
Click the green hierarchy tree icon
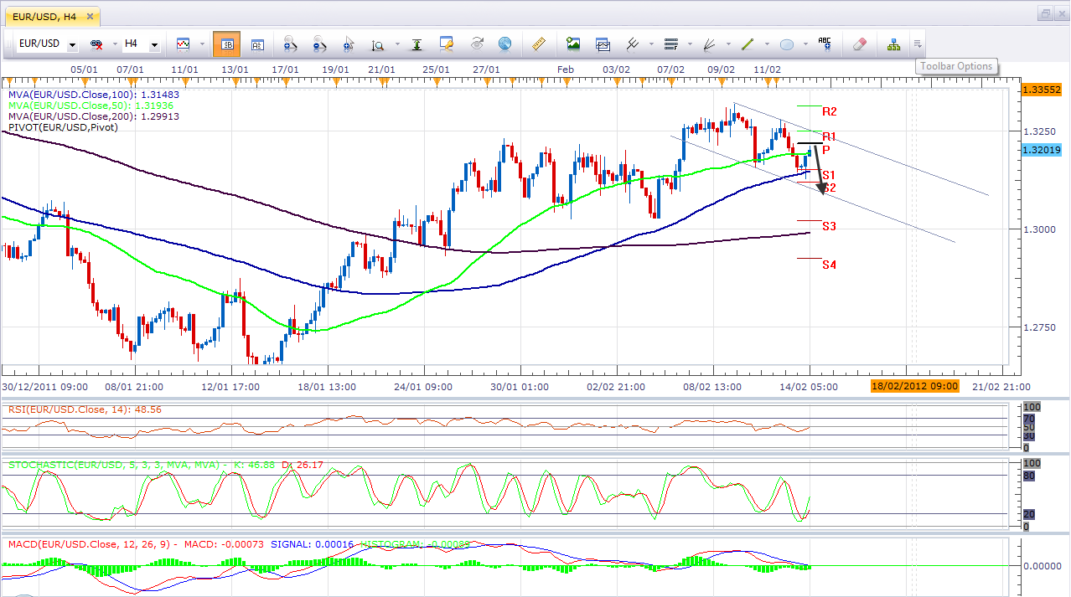(x=893, y=44)
